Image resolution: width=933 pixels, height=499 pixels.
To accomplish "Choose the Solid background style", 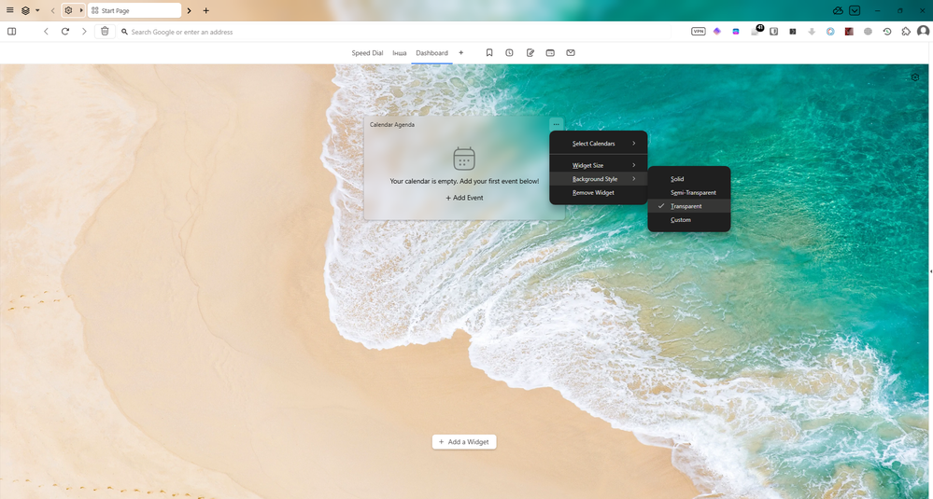I will click(x=677, y=179).
